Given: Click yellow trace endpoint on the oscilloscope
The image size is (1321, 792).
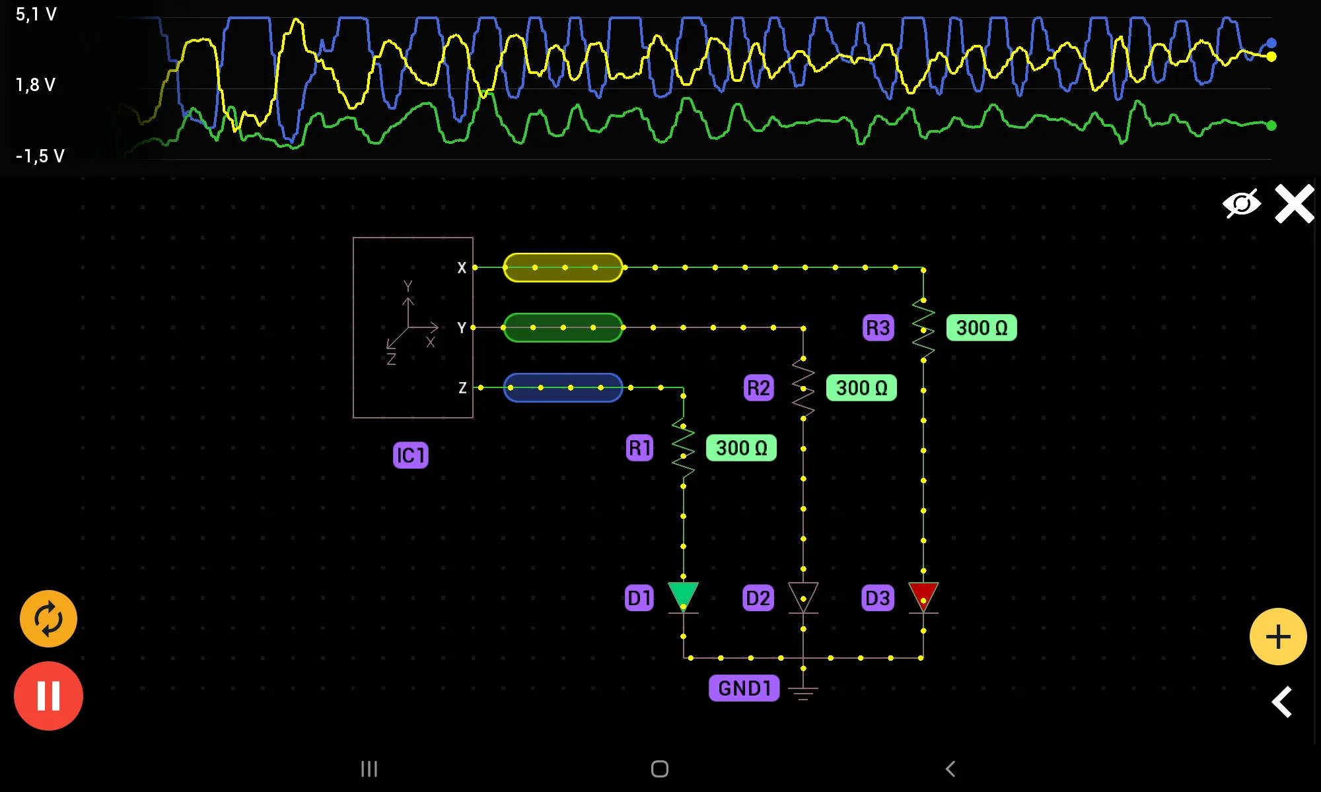Looking at the screenshot, I should (x=1271, y=57).
